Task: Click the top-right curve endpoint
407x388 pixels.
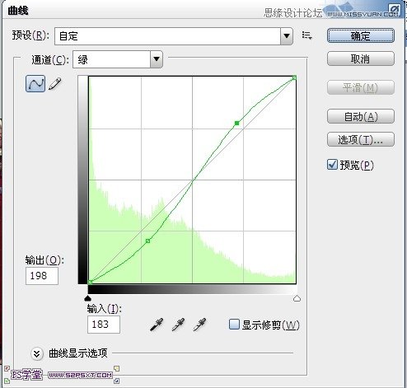Action: pos(294,77)
